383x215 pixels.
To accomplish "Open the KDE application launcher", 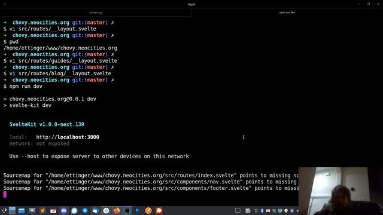I will (4, 210).
